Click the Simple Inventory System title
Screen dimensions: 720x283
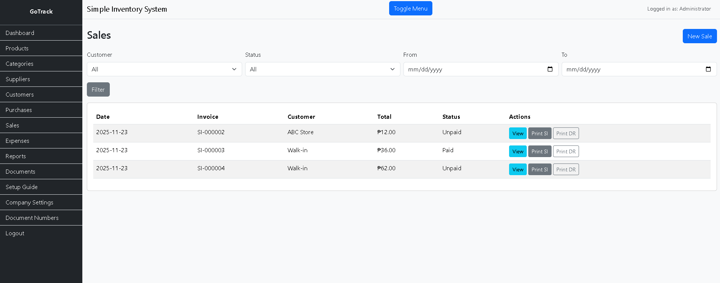point(127,9)
